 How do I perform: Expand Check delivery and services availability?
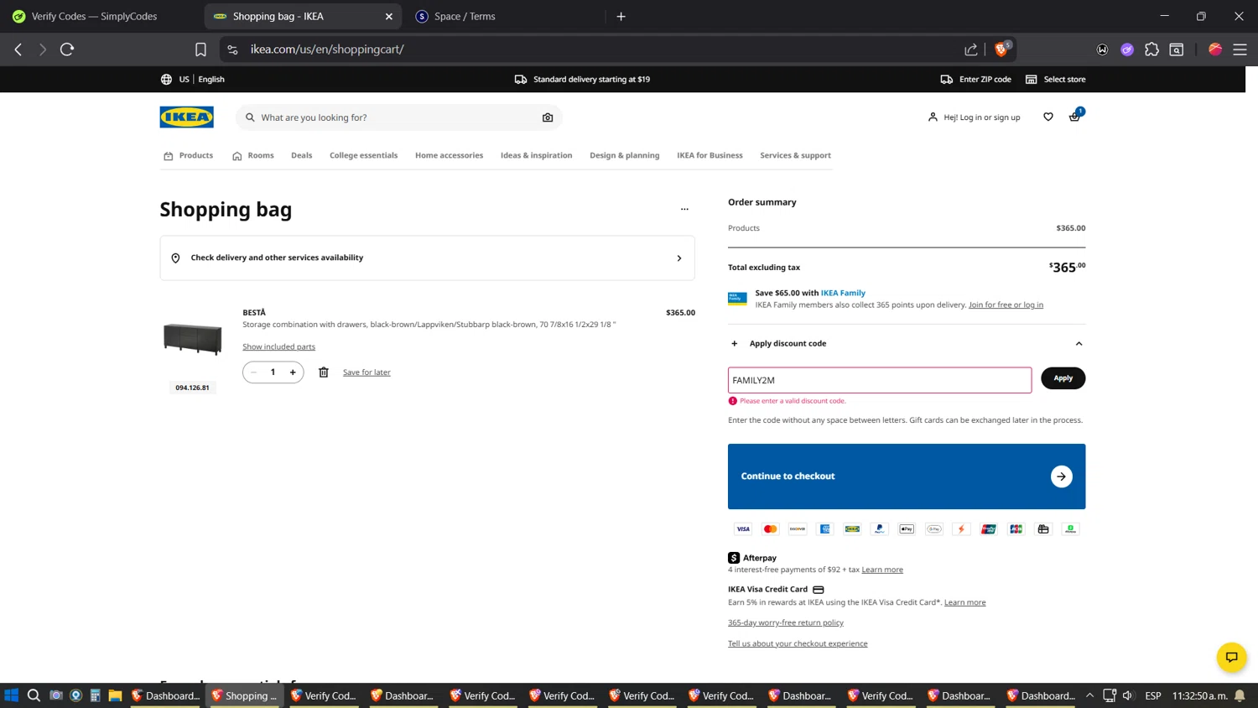point(427,258)
